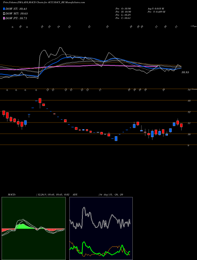
Task: Click the 13 price axis label
Action: [189, 101]
